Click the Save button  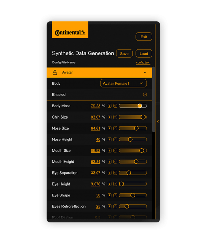point(124,54)
